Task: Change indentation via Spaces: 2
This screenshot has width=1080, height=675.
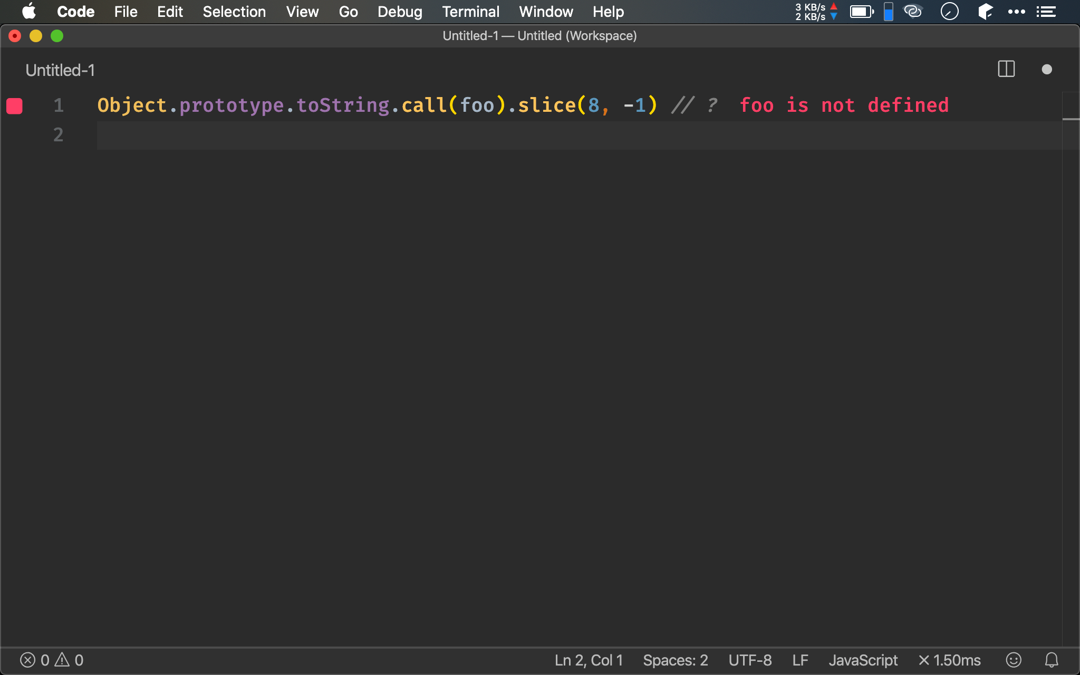Action: point(675,660)
